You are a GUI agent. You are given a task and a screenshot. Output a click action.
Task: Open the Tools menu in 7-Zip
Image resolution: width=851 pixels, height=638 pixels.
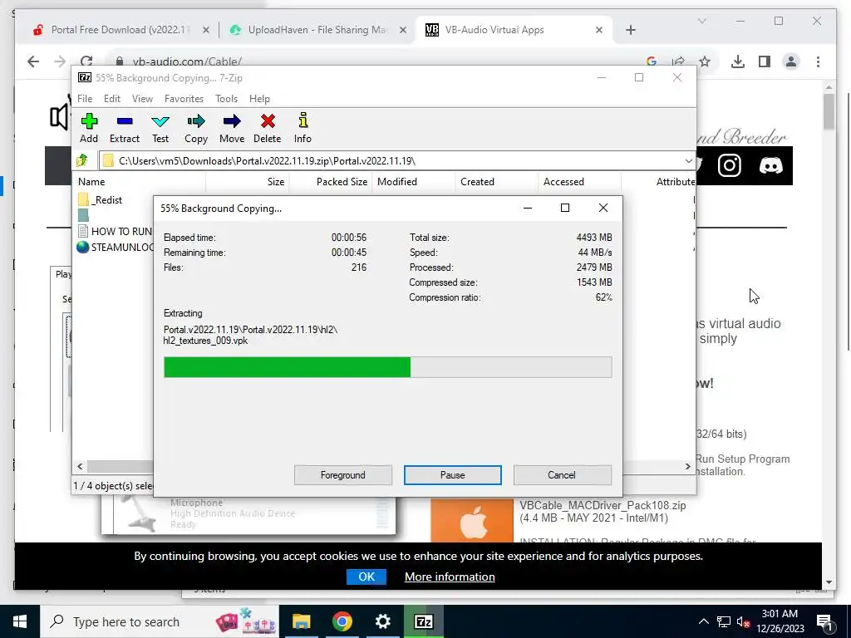point(226,99)
